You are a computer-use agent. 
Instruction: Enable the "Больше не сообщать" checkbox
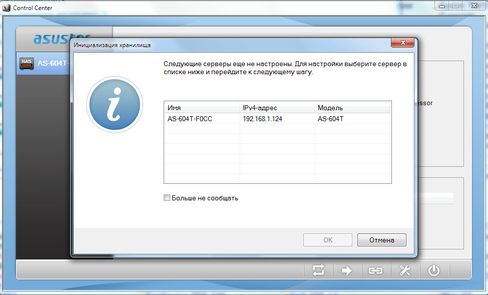(167, 198)
